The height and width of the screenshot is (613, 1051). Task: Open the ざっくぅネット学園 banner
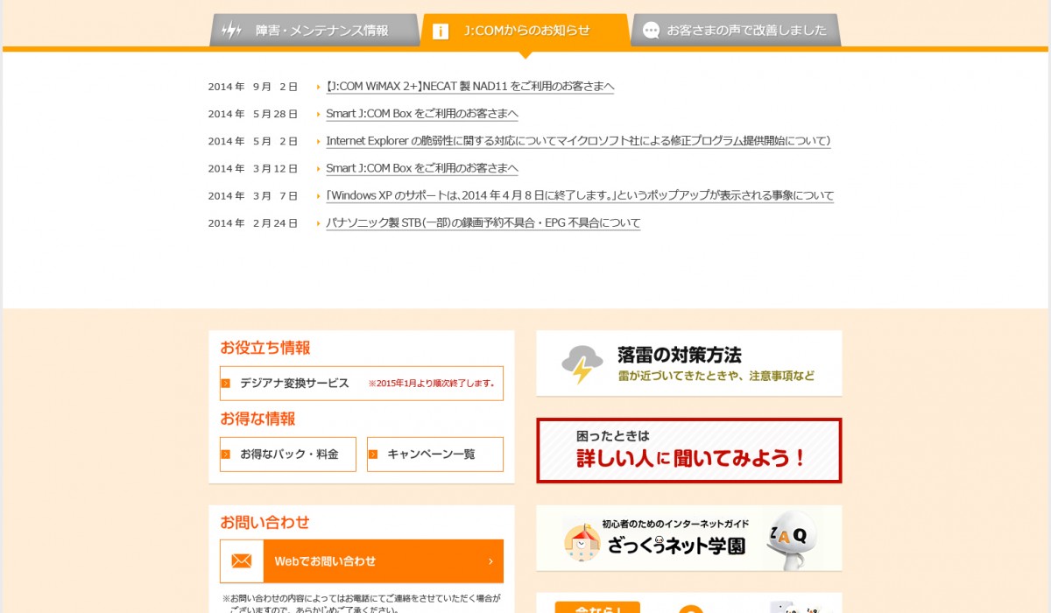(x=689, y=538)
